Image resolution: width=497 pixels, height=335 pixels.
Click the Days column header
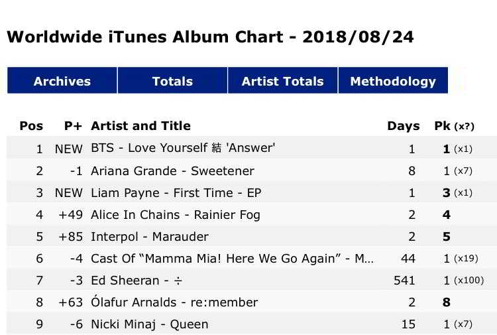403,126
